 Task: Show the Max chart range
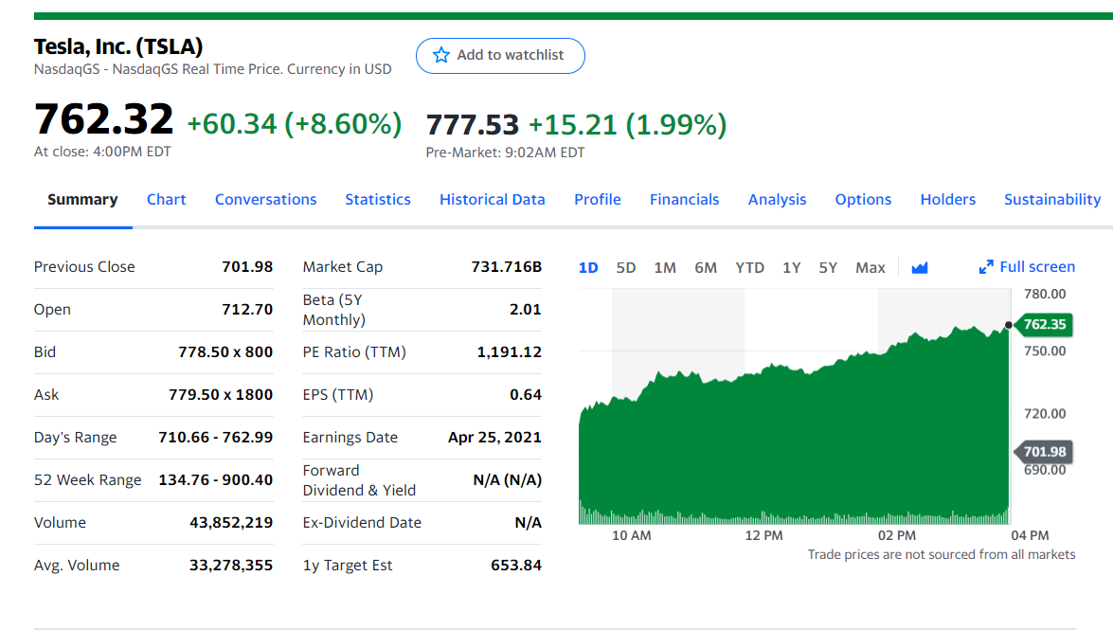871,268
